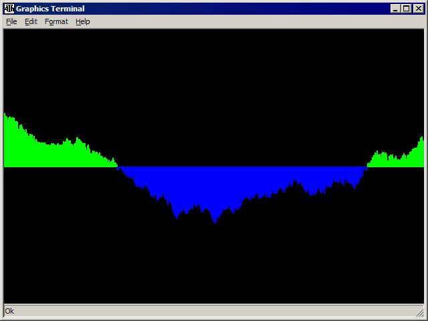Open the File menu
The width and height of the screenshot is (428, 321).
click(x=11, y=21)
